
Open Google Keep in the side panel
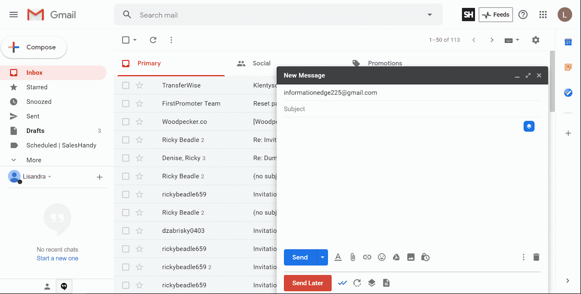568,67
